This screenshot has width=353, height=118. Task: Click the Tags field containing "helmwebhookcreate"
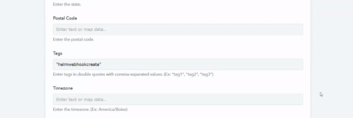(178, 64)
